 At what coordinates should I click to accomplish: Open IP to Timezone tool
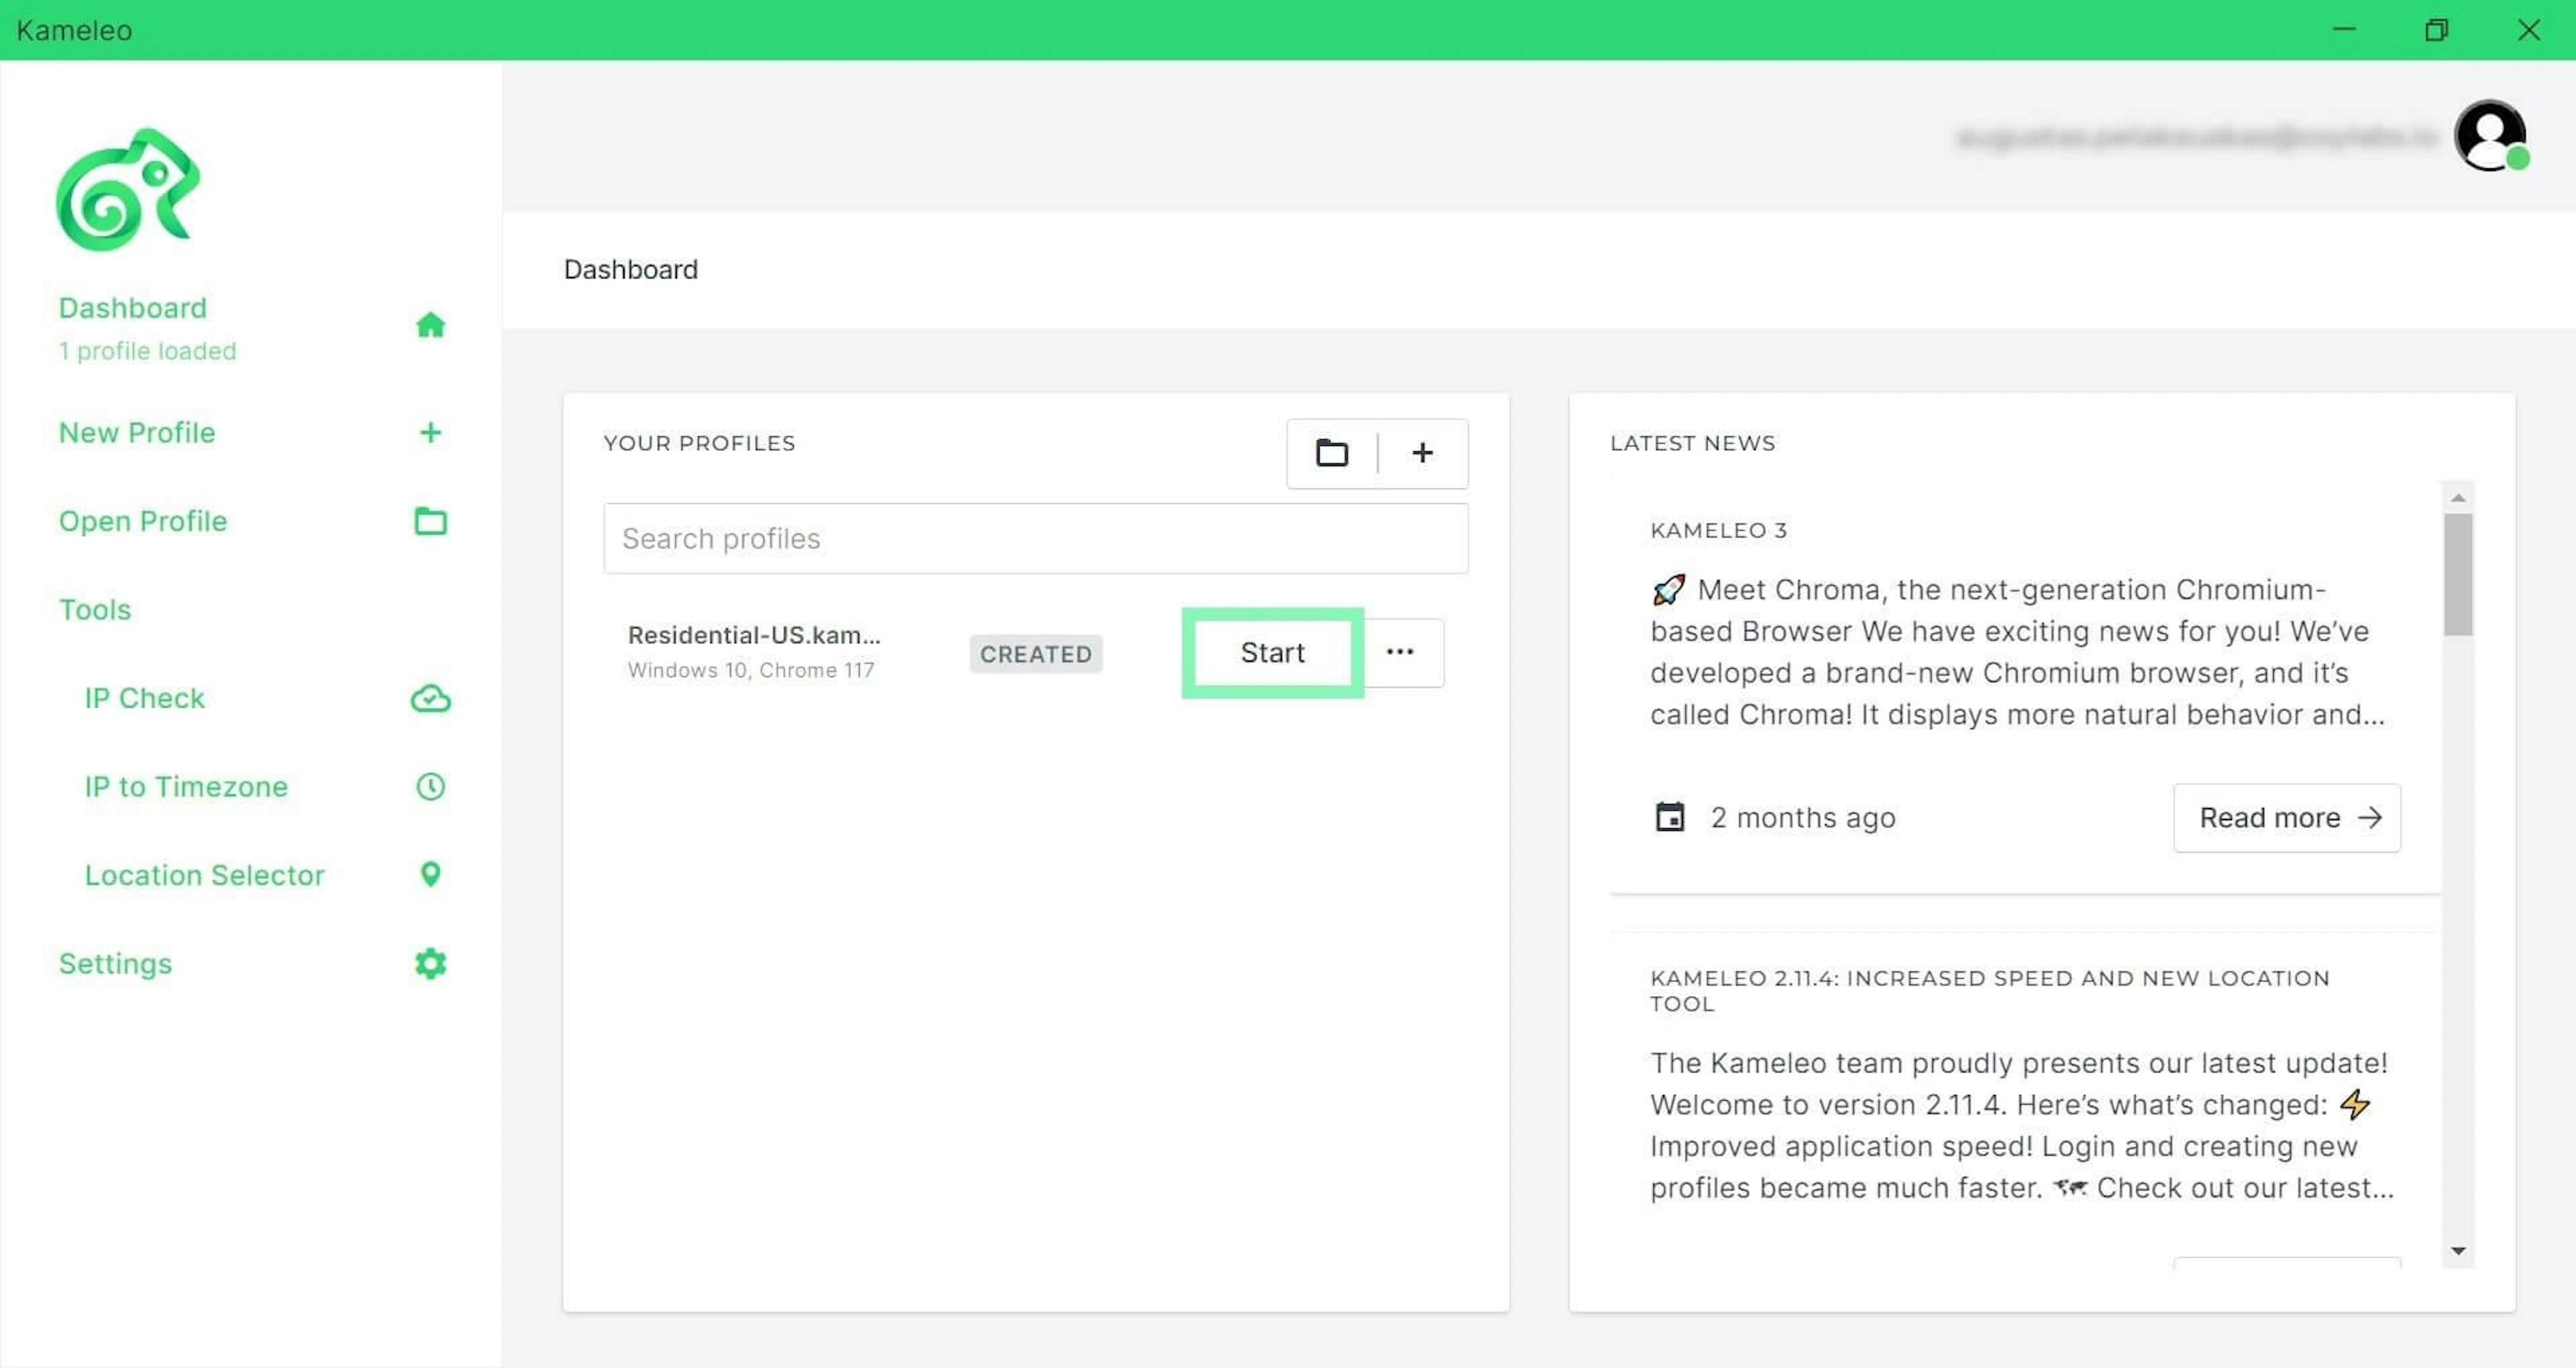tap(186, 787)
